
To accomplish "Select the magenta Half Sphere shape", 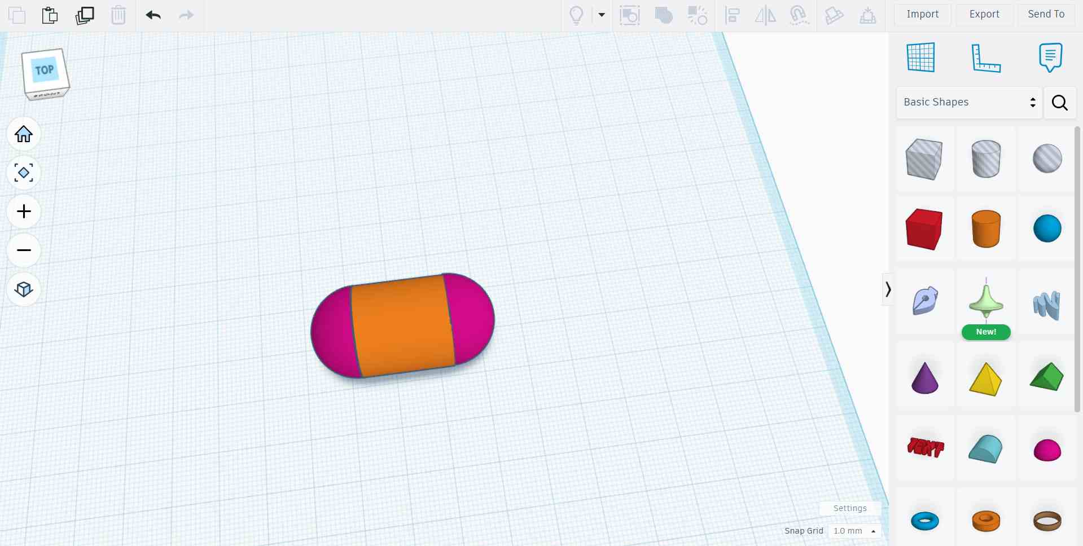I will click(x=1047, y=450).
